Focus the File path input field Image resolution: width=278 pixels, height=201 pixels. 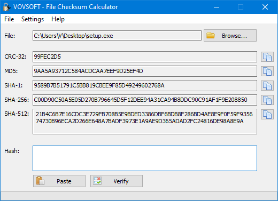point(117,36)
